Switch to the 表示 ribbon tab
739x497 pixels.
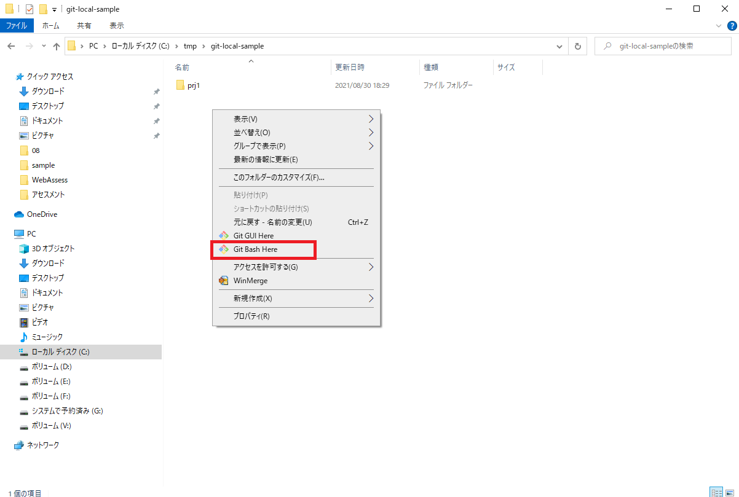116,26
